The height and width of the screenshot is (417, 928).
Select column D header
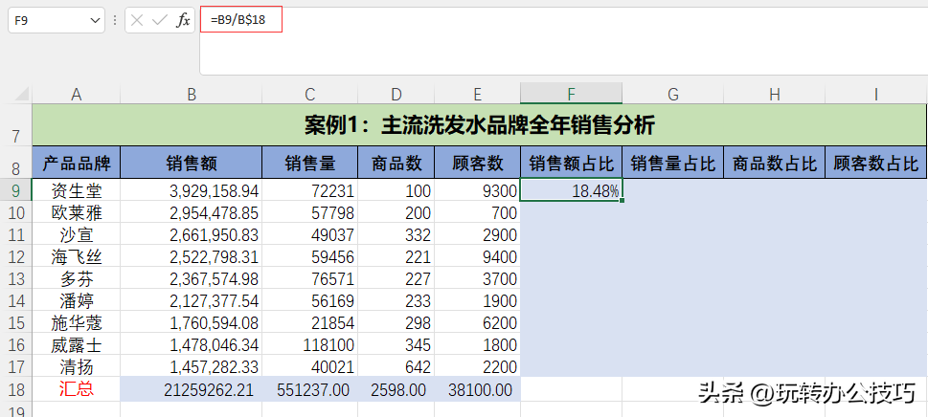pyautogui.click(x=396, y=94)
